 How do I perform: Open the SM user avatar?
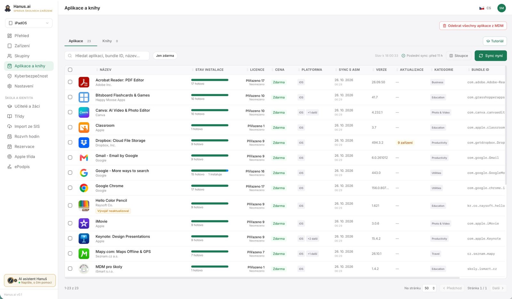[501, 8]
